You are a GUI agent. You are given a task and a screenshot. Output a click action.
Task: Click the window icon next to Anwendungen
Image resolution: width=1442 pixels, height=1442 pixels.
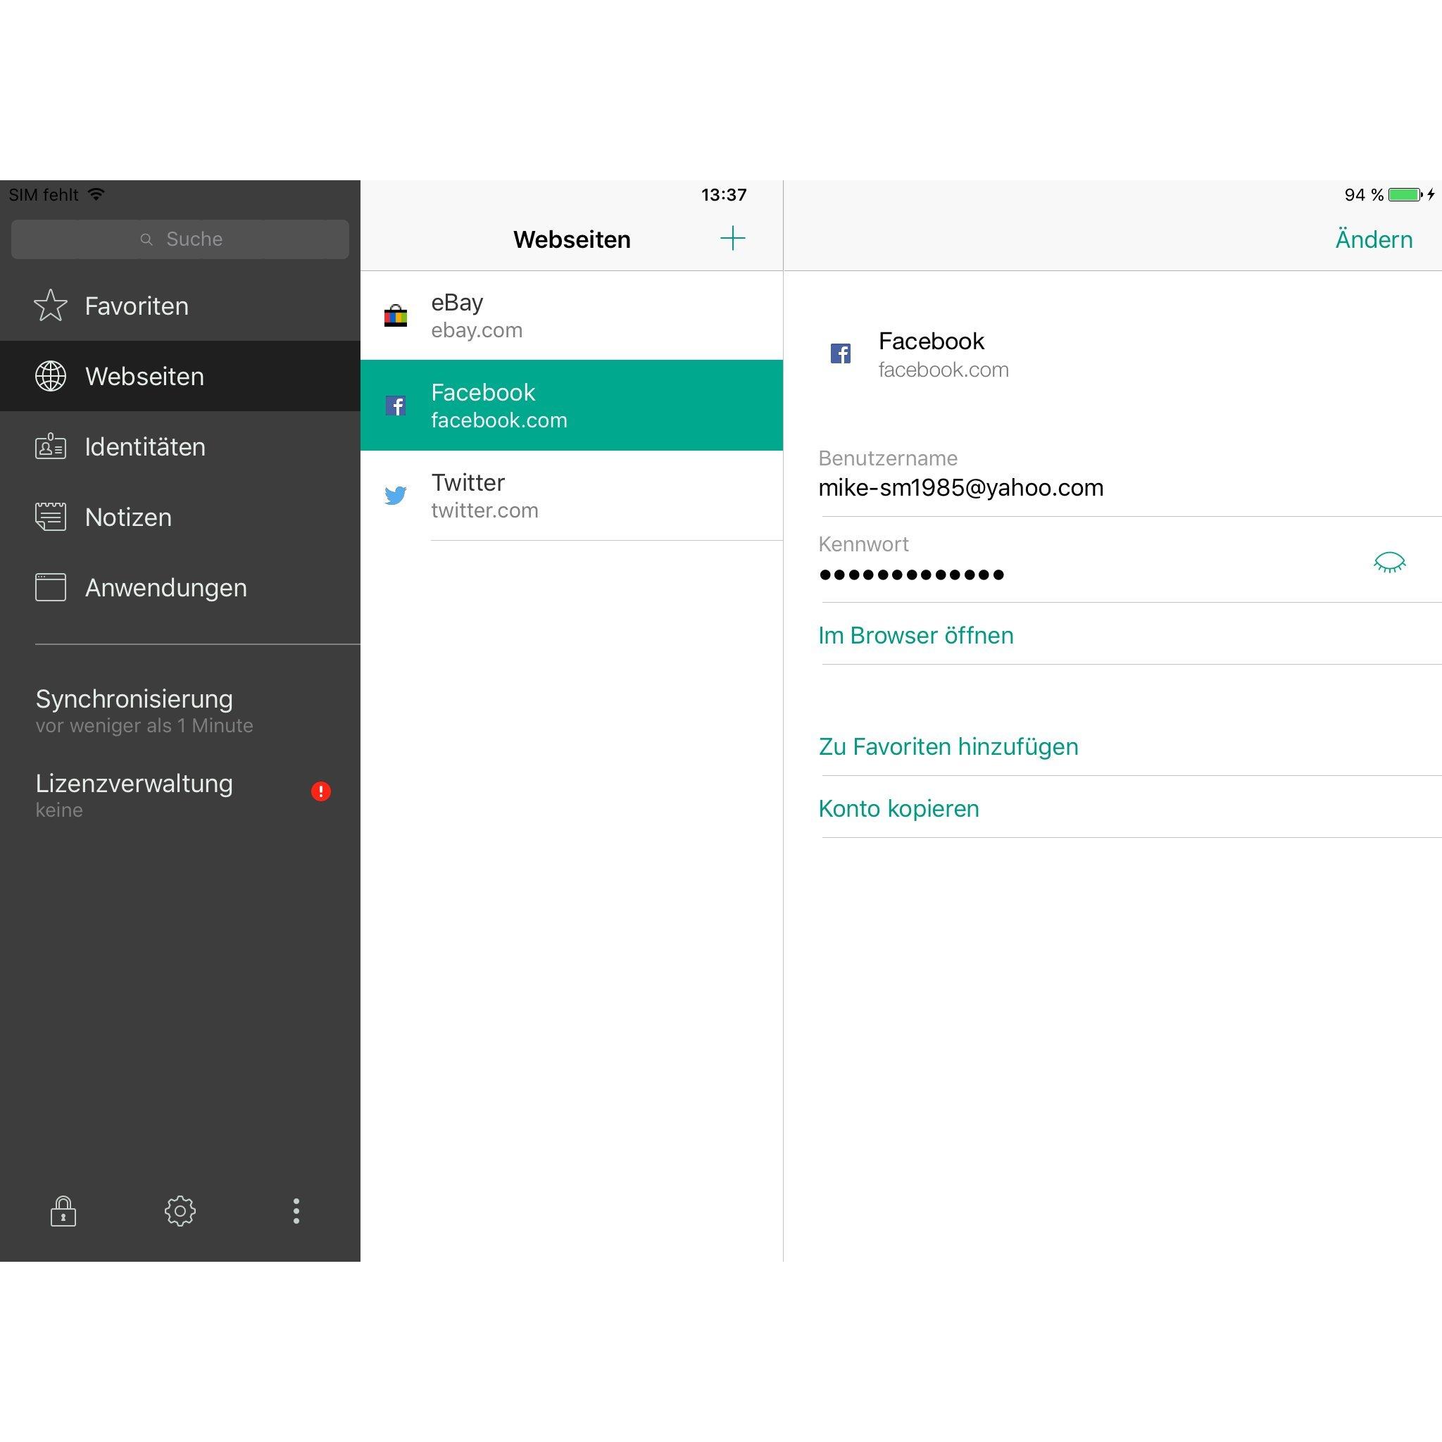point(51,587)
